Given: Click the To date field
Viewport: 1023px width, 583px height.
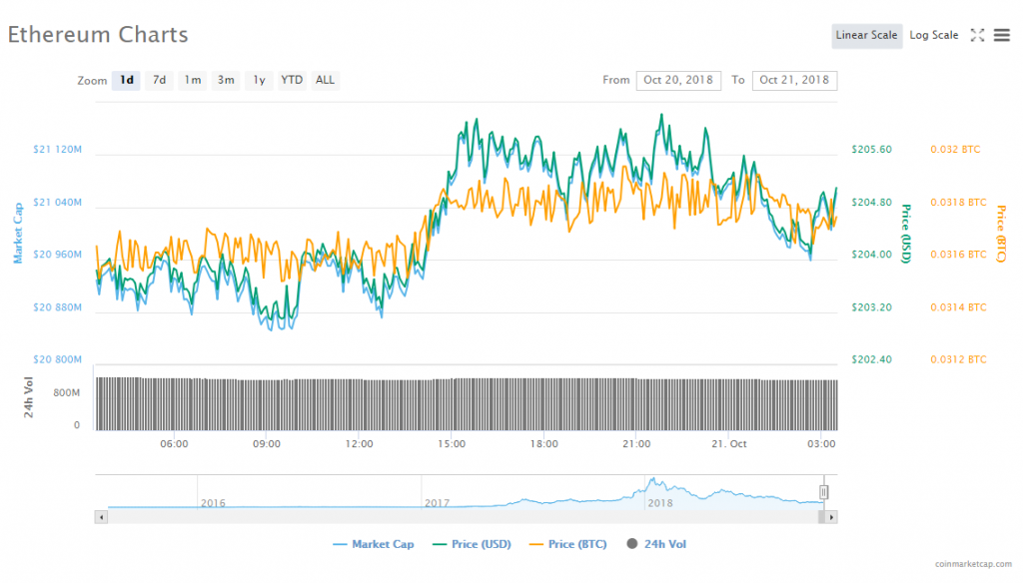Looking at the screenshot, I should click(794, 80).
